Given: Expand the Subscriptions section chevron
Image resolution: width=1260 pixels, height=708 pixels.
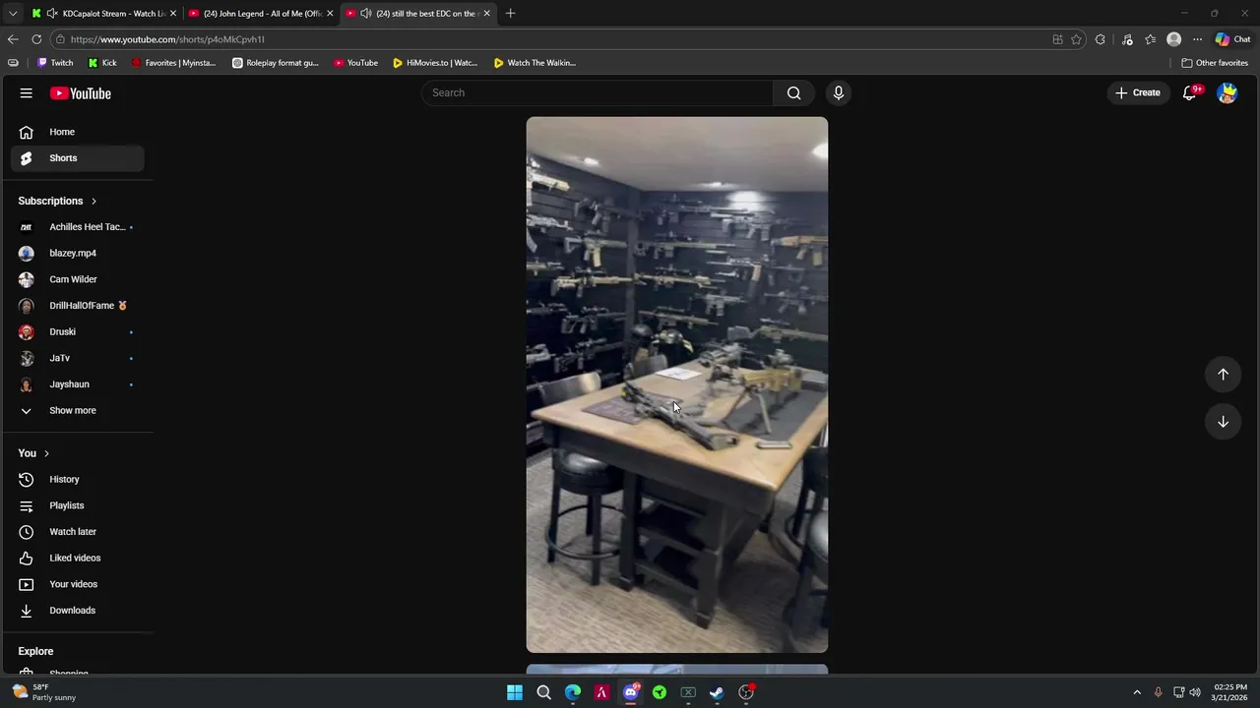Looking at the screenshot, I should [94, 201].
